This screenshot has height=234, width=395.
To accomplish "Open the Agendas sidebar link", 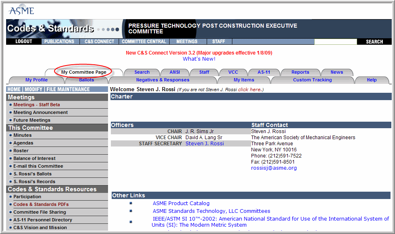I will tap(23, 143).
